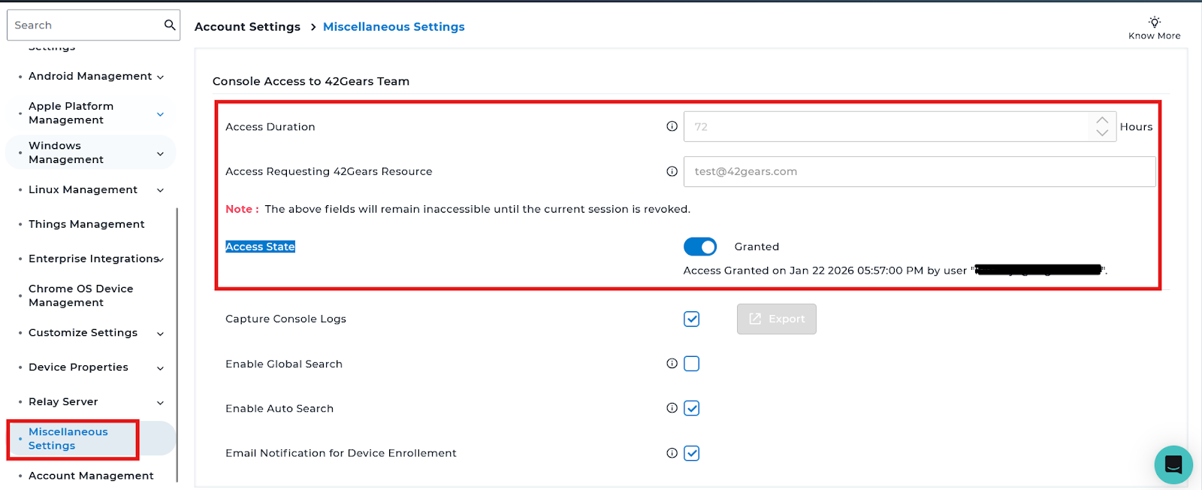The image size is (1202, 490).
Task: Turn off the Access State toggle
Action: tap(699, 247)
